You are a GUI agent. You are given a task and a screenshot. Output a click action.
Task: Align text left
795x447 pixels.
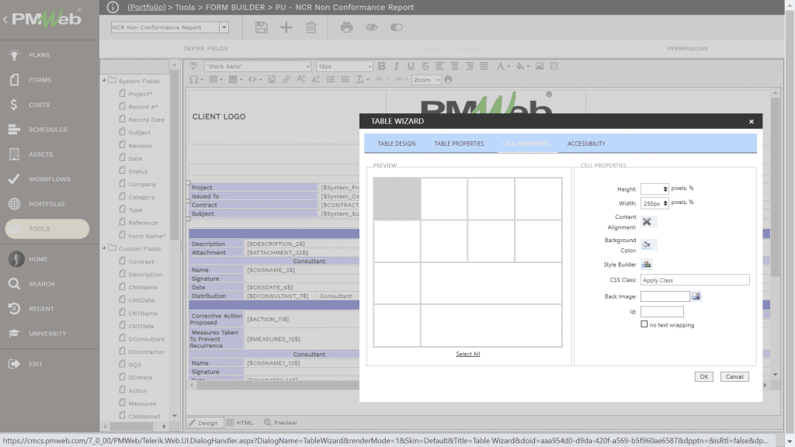click(x=439, y=66)
